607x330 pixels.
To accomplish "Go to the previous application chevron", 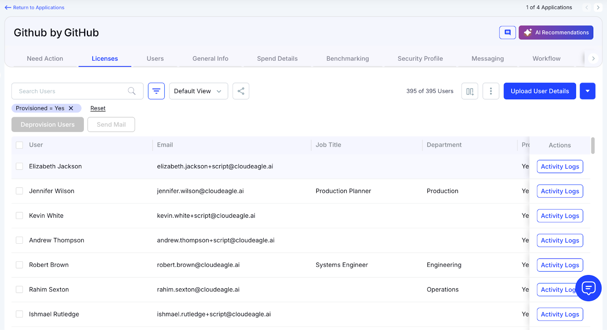I will click(x=587, y=8).
